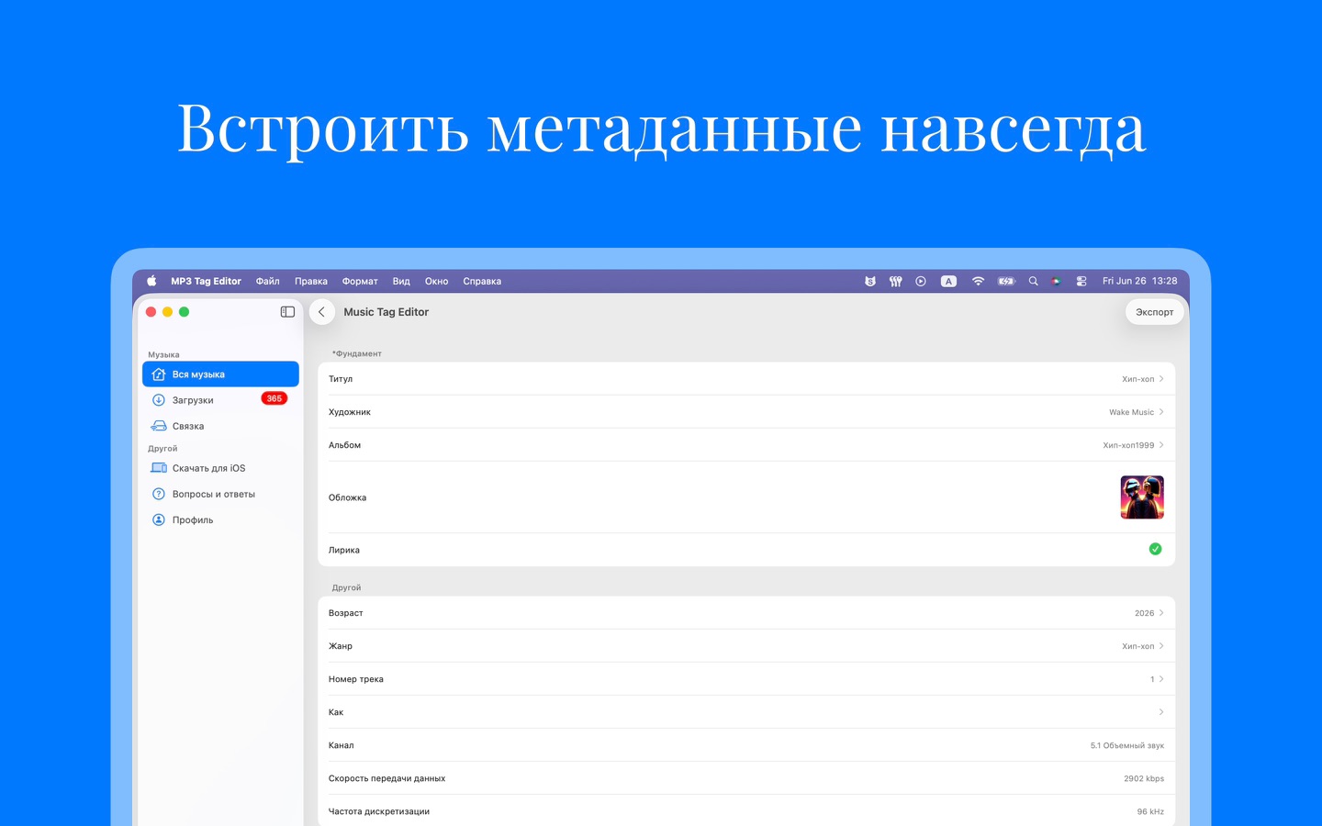Open the Файл menu

(268, 281)
